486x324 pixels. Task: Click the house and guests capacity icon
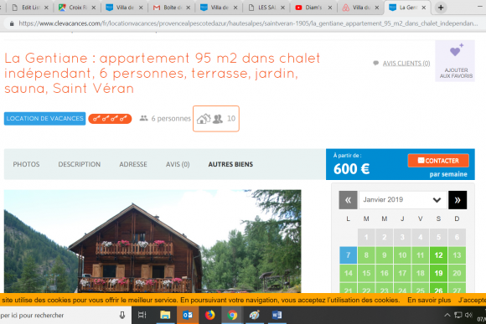216,119
